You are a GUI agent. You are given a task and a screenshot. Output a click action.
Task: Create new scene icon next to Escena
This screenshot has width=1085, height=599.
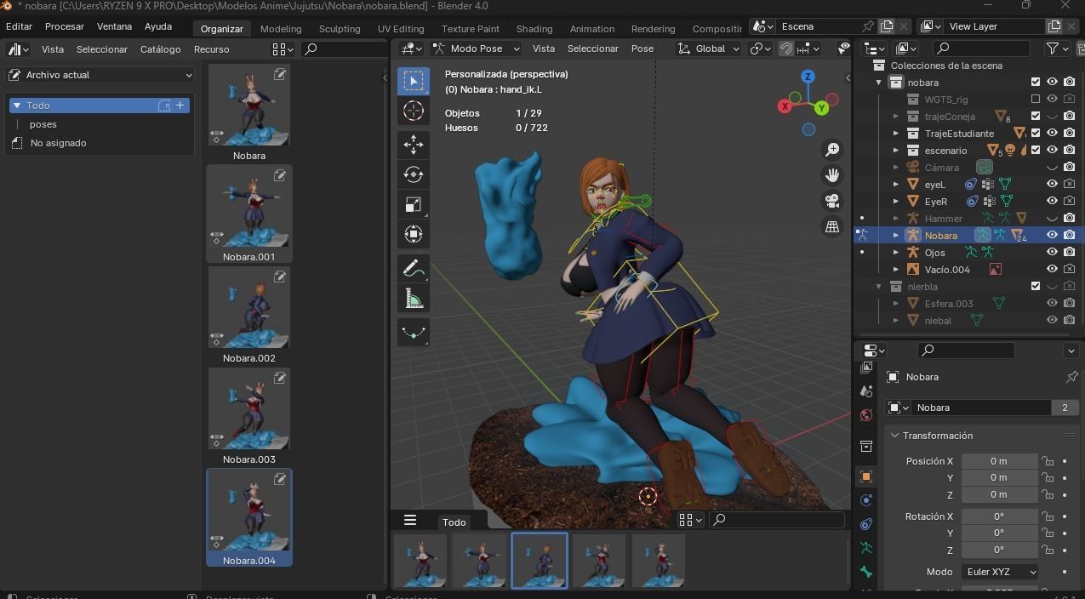click(x=887, y=26)
